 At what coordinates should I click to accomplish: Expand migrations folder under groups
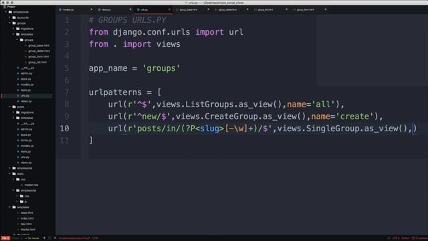(13, 29)
